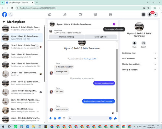162x129 pixels.
Task: Choose a GIF icon in composer
Action: coord(64,118)
